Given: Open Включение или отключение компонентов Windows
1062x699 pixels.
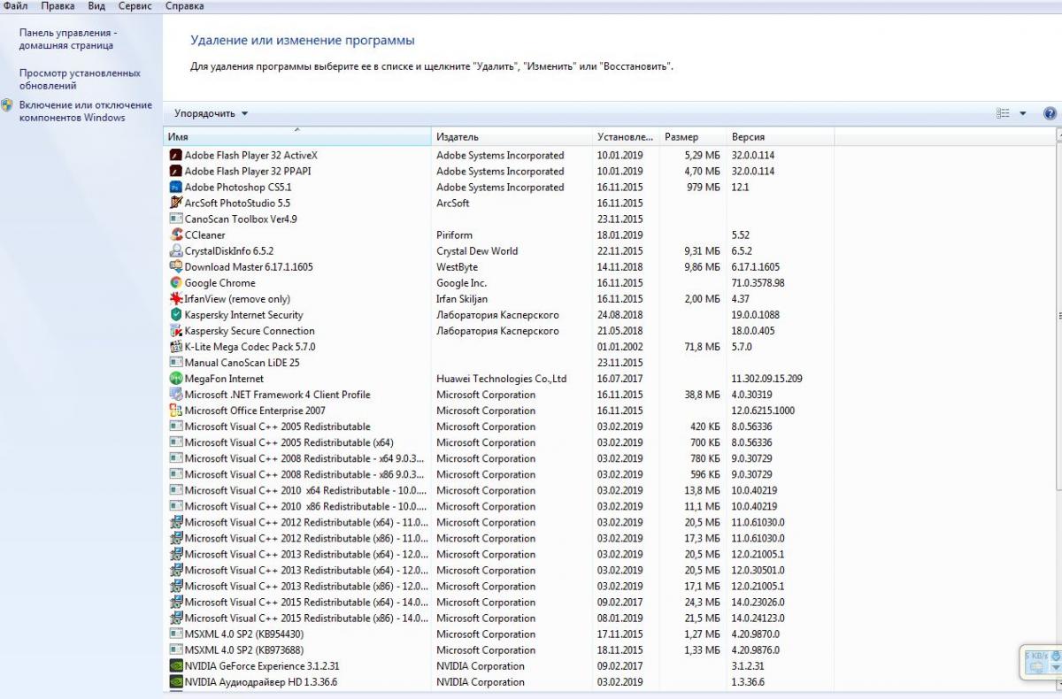Looking at the screenshot, I should click(x=85, y=111).
